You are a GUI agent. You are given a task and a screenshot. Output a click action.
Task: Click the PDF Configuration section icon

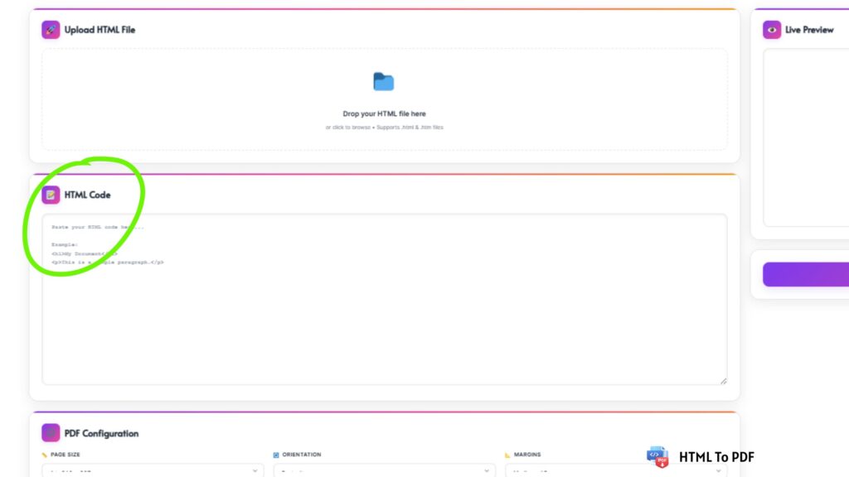coord(51,432)
